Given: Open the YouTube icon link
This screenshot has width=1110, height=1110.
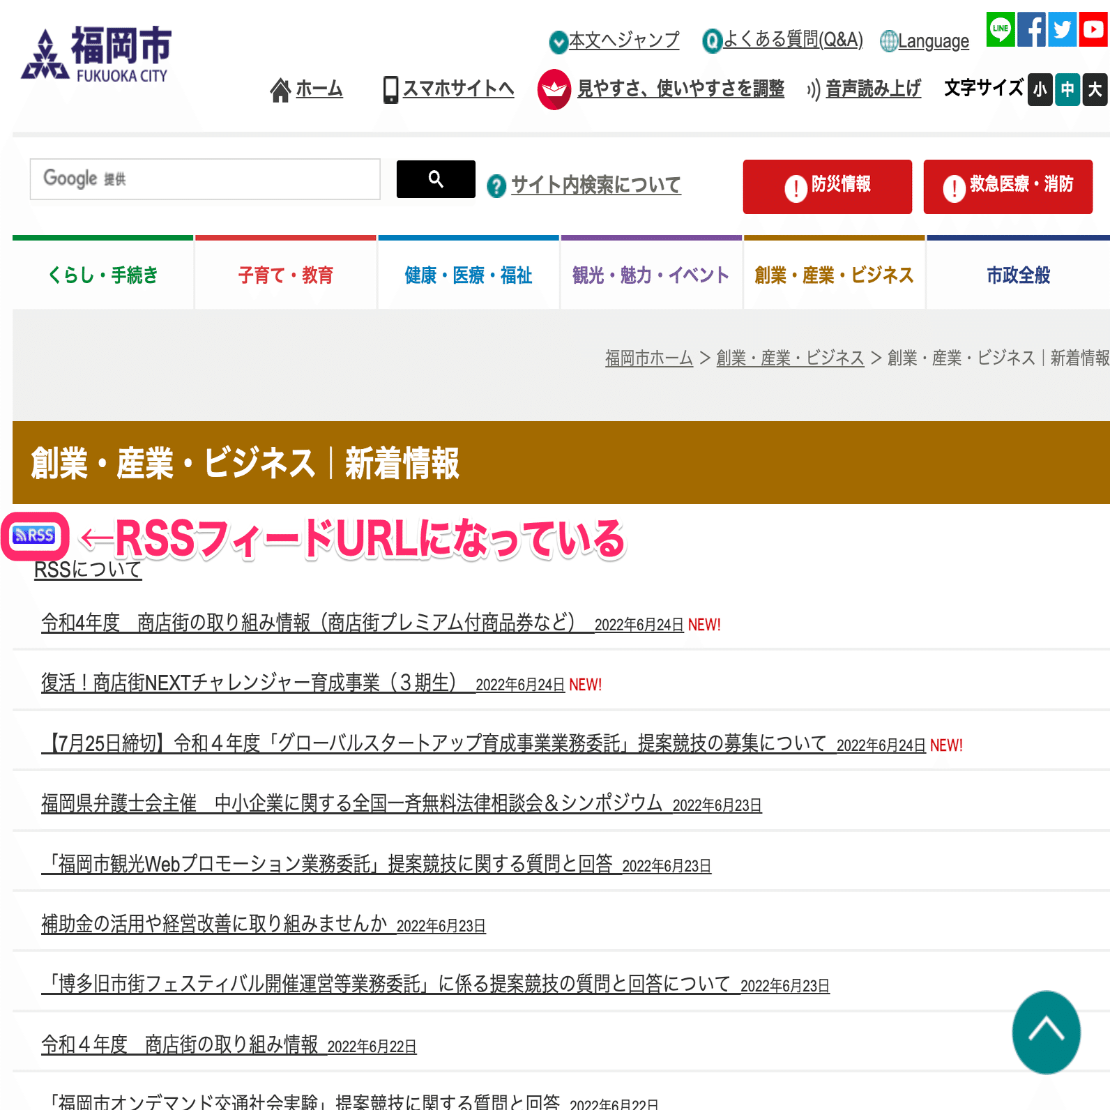Looking at the screenshot, I should click(x=1093, y=29).
